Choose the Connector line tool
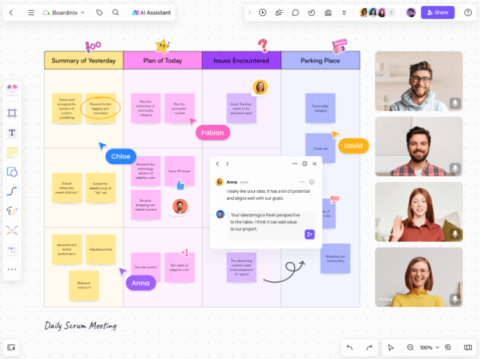 pyautogui.click(x=12, y=191)
